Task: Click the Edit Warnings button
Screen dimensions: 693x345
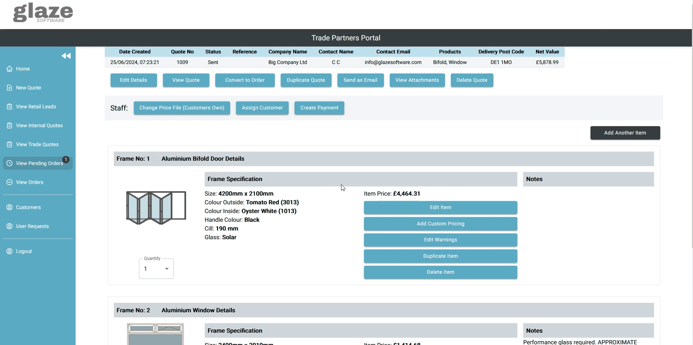Action: pos(440,240)
